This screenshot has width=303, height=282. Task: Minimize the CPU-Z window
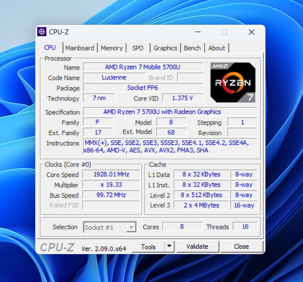[x=198, y=32]
